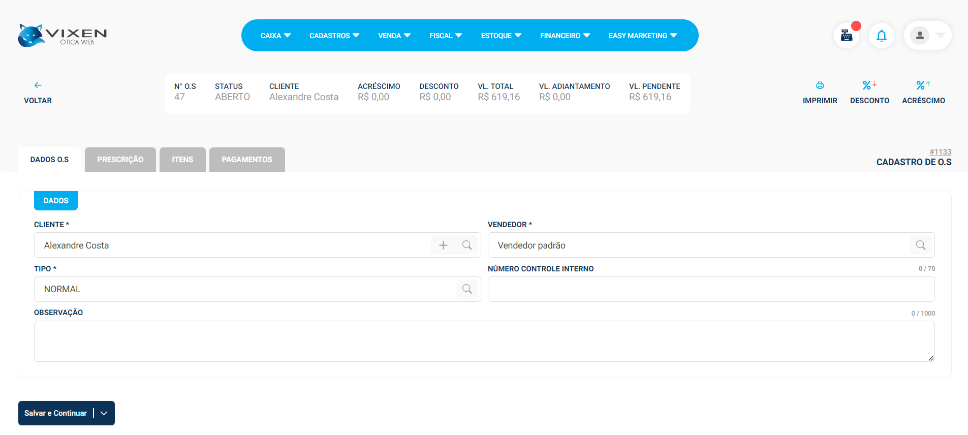
Task: Open the FINANCEIRO menu
Action: pyautogui.click(x=565, y=36)
